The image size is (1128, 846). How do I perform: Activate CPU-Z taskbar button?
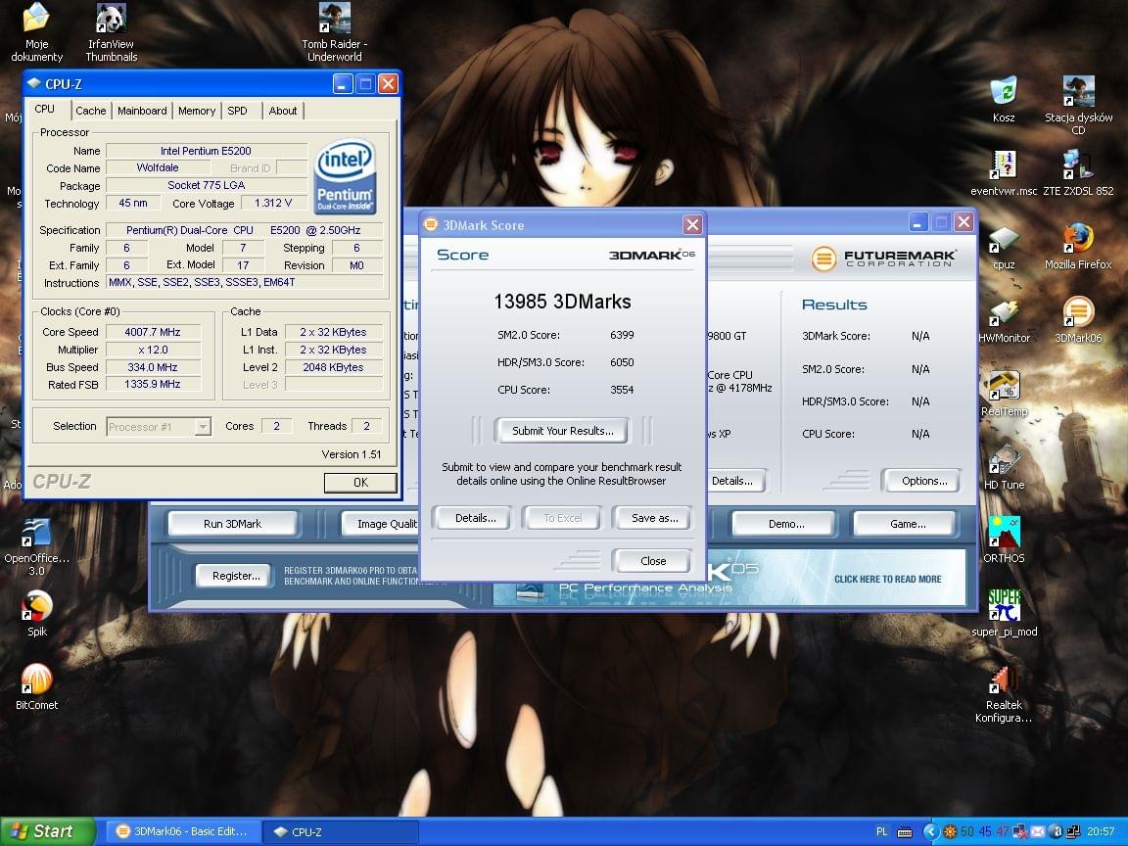(x=341, y=831)
